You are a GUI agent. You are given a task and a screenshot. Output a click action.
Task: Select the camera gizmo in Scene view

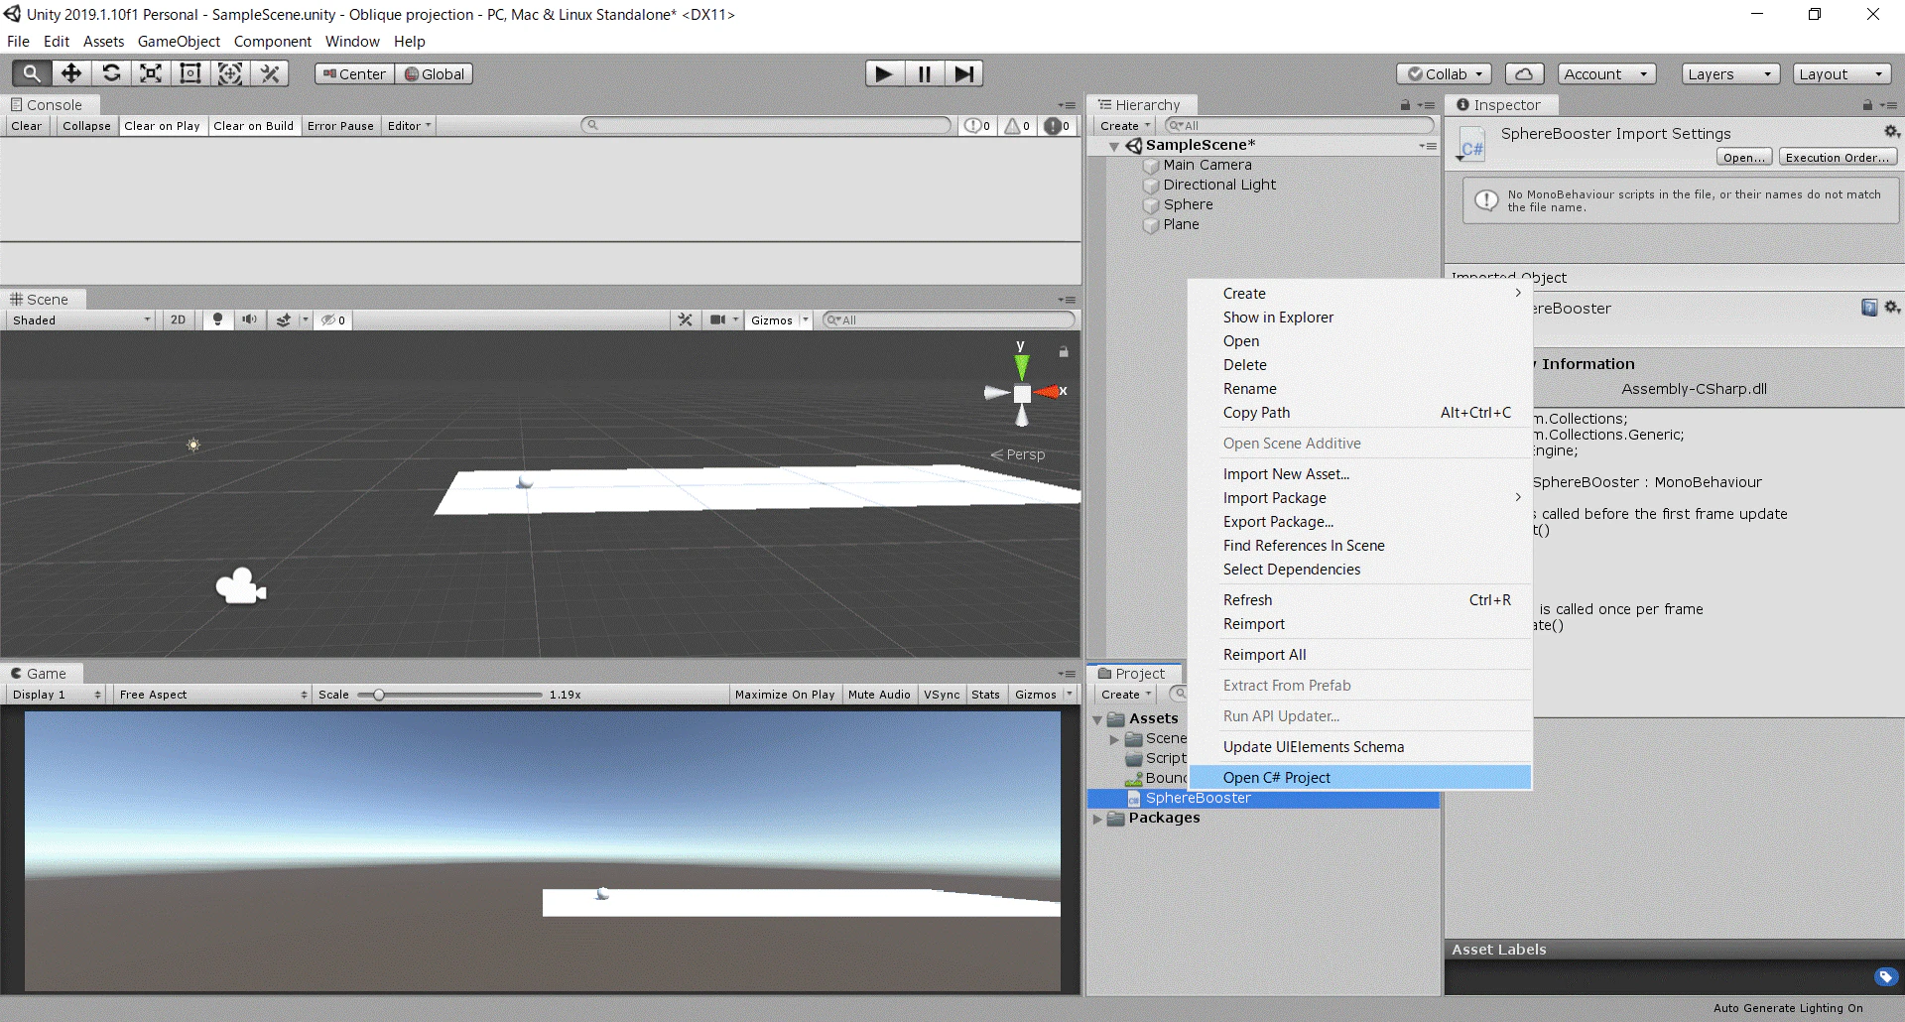coord(241,586)
